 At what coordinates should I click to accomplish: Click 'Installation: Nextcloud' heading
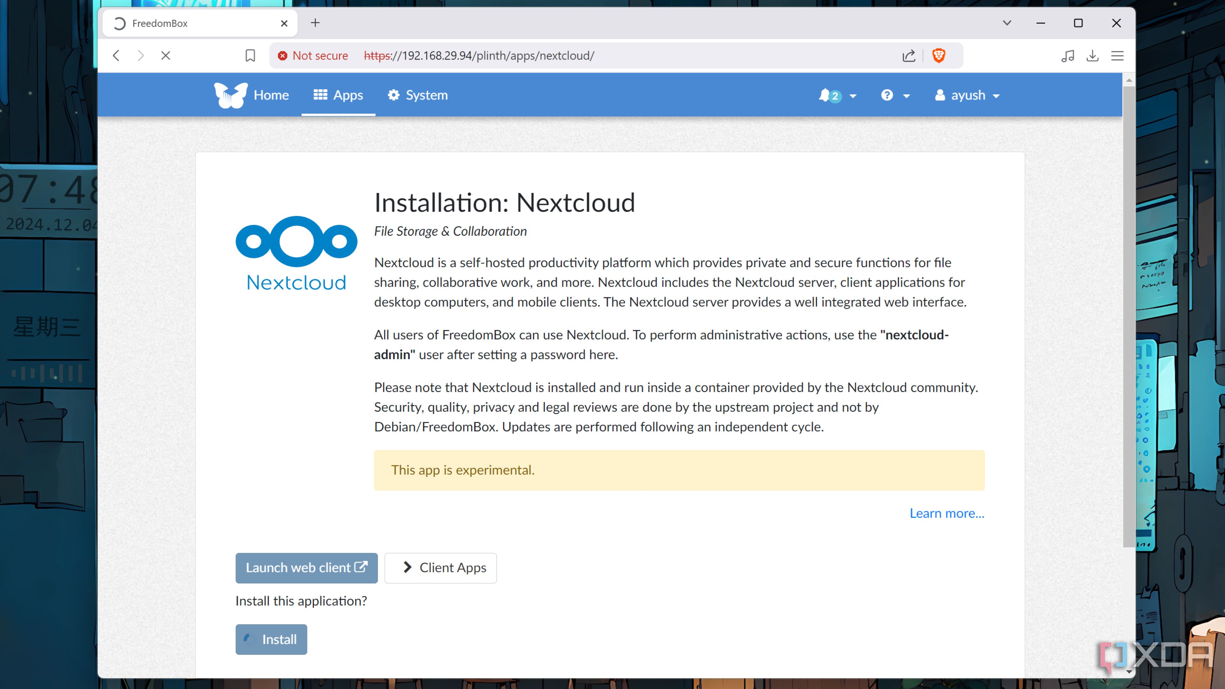(x=505, y=203)
